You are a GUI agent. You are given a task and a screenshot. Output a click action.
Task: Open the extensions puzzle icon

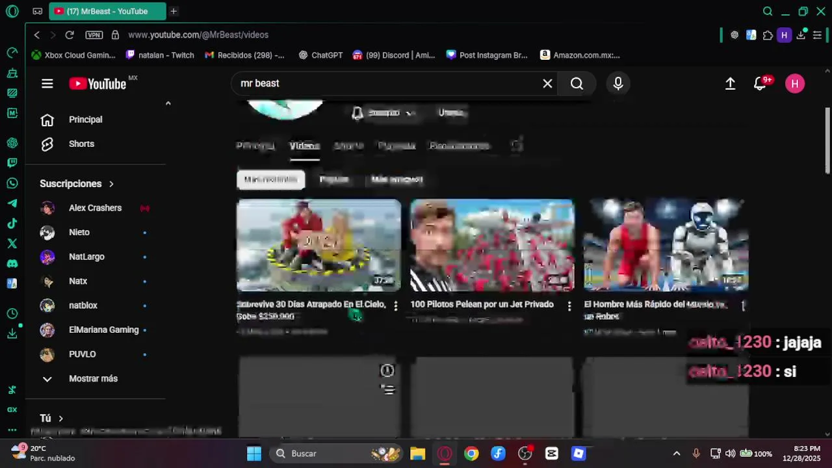[x=768, y=35]
